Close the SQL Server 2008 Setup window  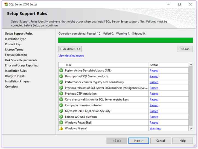(x=190, y=4)
